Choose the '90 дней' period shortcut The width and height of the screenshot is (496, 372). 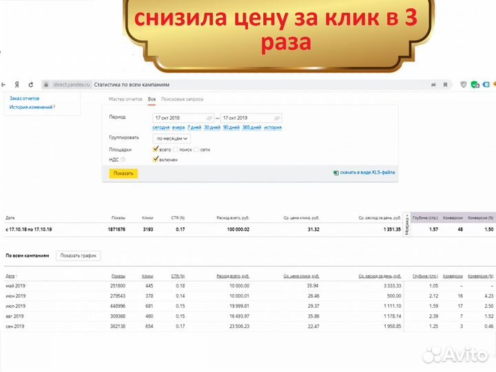pos(231,127)
